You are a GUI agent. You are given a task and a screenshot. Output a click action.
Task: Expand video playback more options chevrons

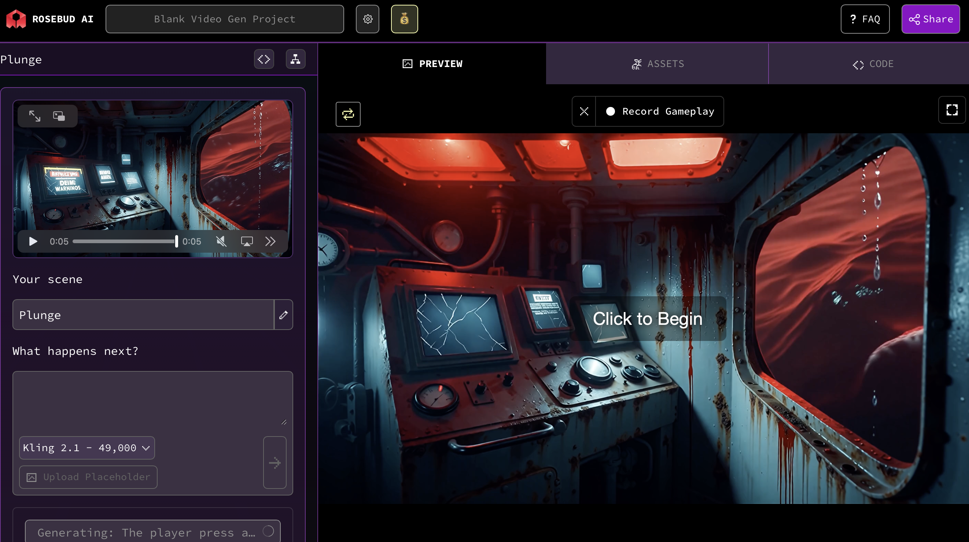[270, 241]
